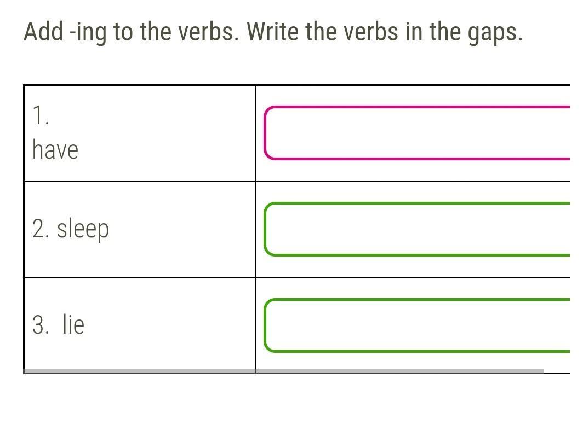Click the verb "sleep" in the table
The image size is (583, 425).
(83, 229)
